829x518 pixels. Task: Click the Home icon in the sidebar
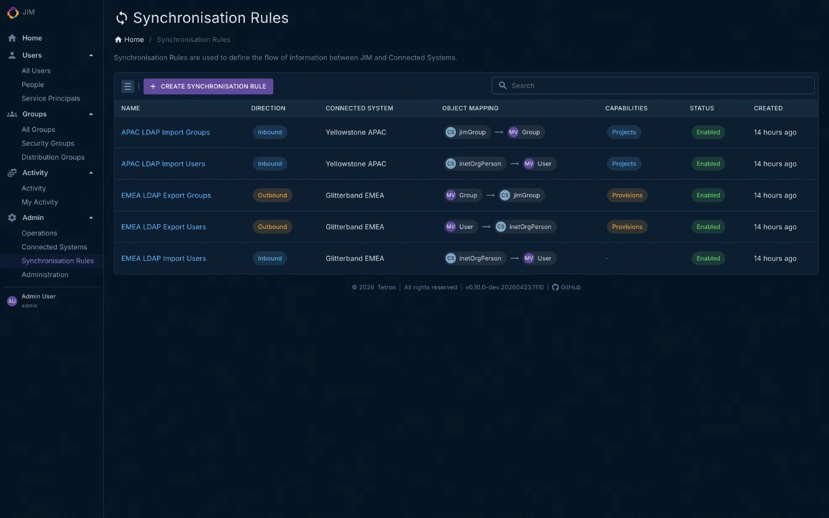(x=11, y=38)
